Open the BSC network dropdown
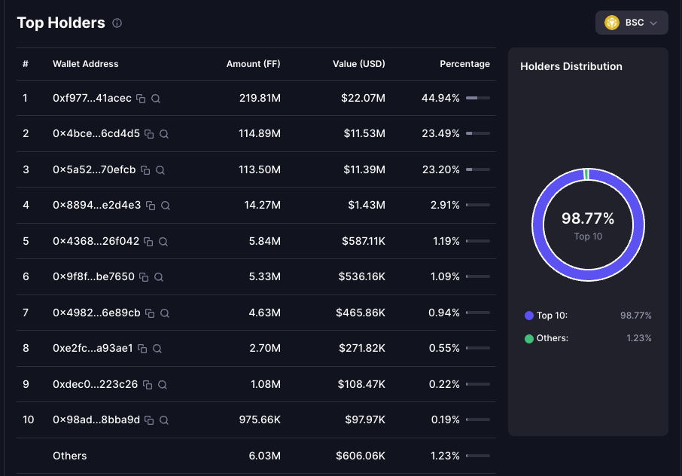Screen dimensions: 682x476 (632, 23)
